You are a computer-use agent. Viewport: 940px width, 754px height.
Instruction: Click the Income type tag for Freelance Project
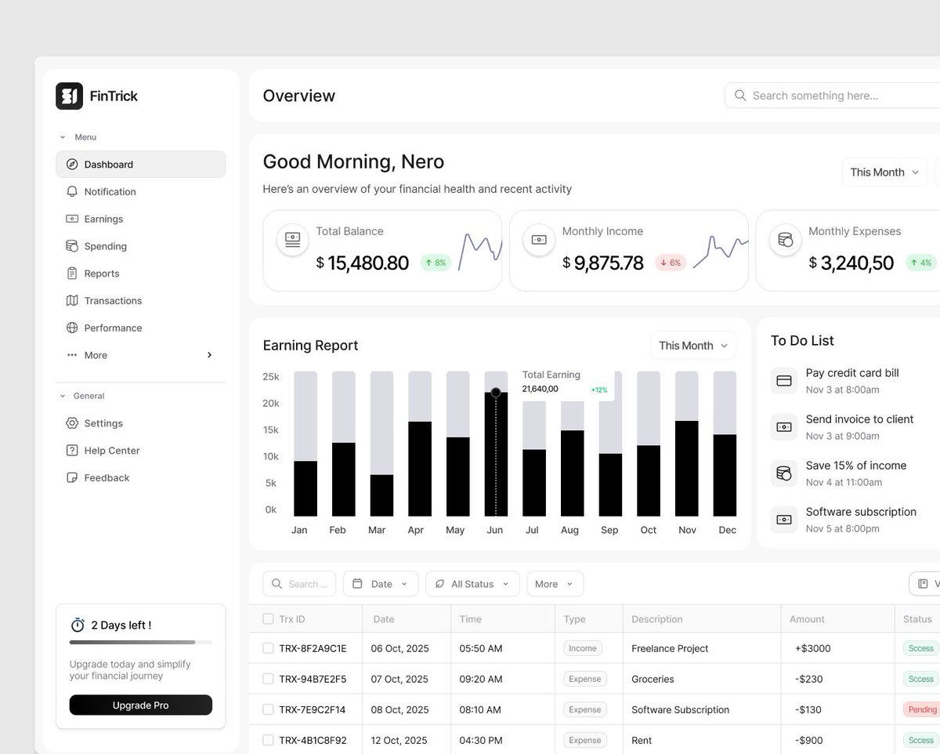[583, 648]
